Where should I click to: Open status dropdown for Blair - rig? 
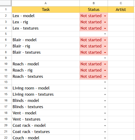point(105,46)
